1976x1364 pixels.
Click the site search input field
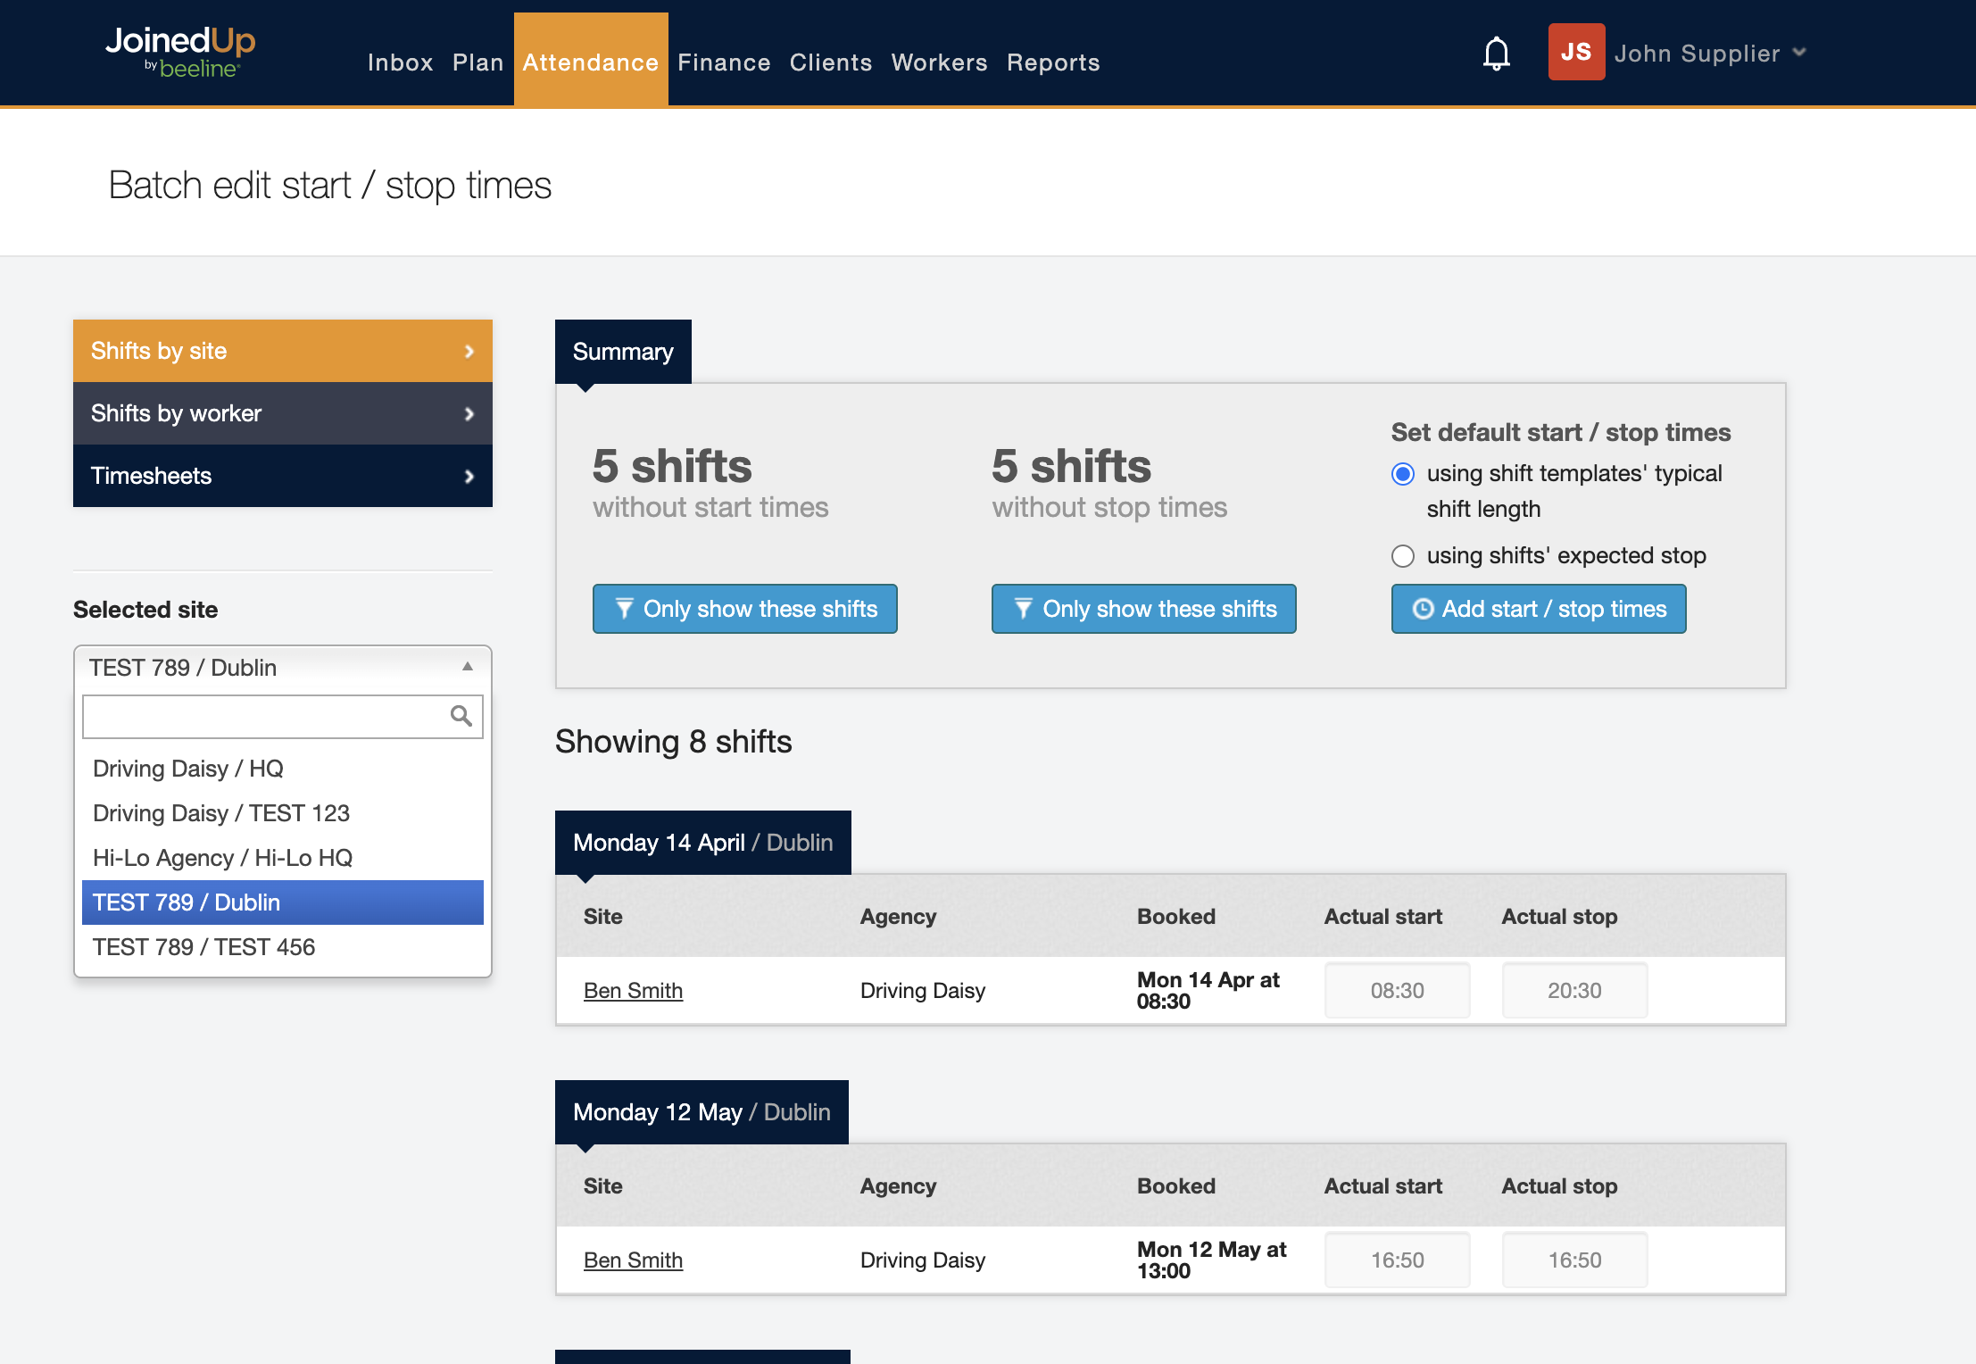point(264,717)
